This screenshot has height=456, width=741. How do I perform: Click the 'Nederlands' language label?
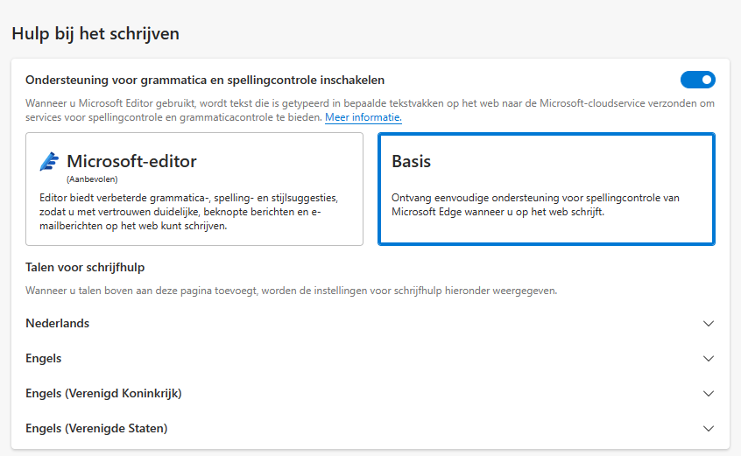(57, 323)
